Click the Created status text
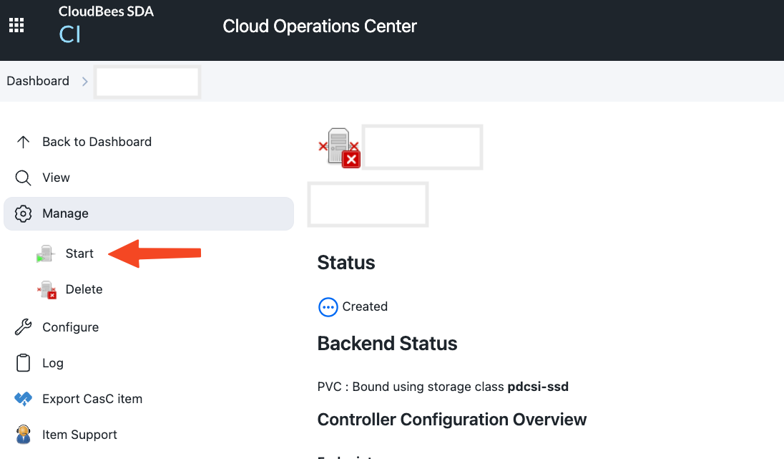 365,306
